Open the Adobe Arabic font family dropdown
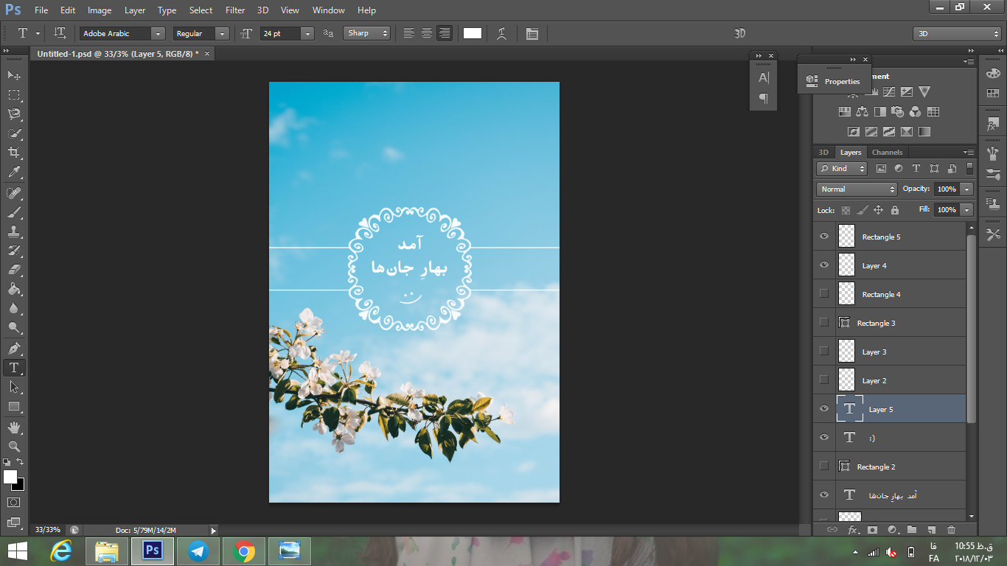The height and width of the screenshot is (566, 1007). (158, 33)
